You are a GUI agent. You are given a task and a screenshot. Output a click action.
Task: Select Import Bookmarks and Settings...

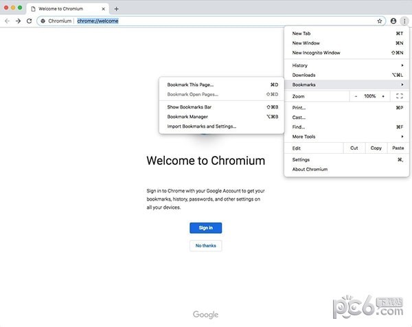pyautogui.click(x=222, y=126)
